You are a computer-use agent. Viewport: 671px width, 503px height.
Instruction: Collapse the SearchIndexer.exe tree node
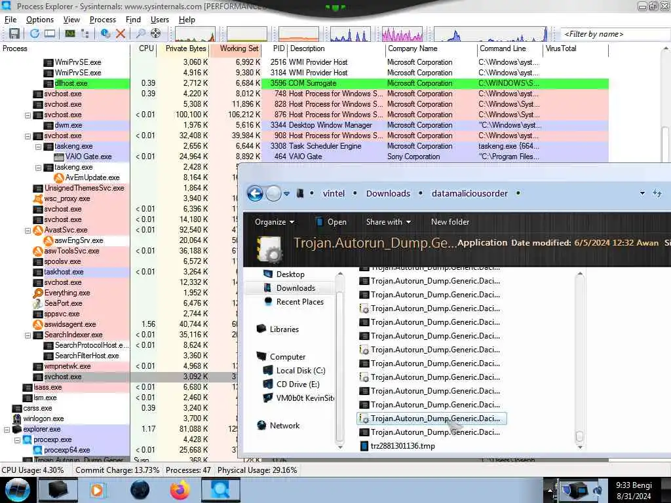(x=28, y=335)
